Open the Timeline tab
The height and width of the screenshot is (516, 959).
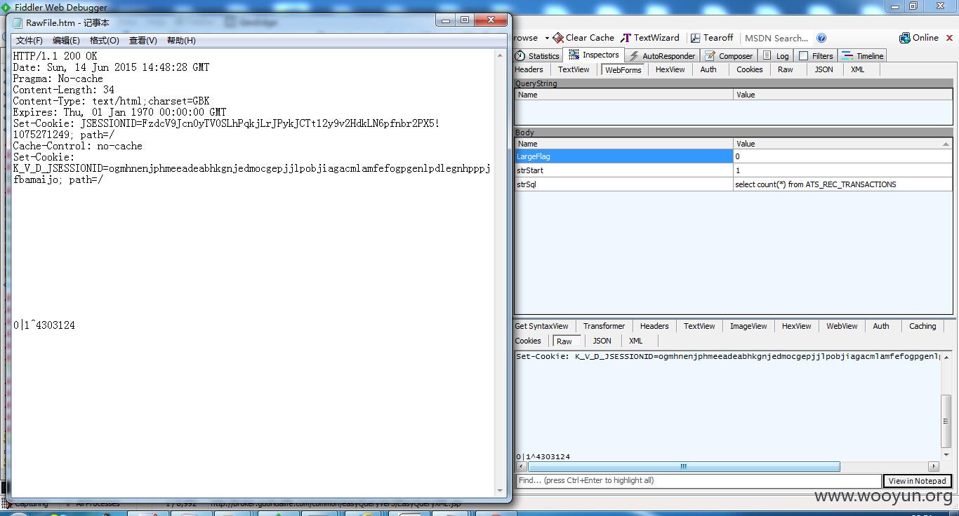(x=863, y=55)
